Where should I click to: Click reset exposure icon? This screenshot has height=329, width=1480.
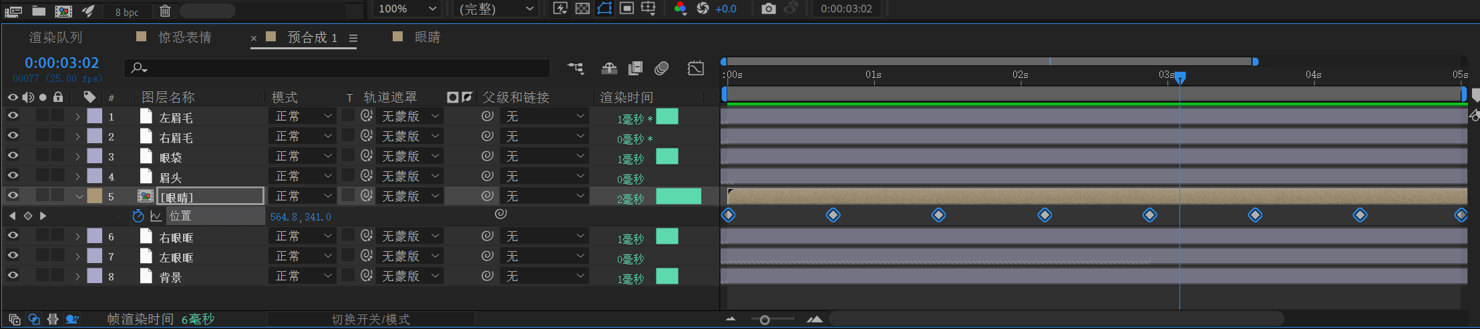coord(703,9)
